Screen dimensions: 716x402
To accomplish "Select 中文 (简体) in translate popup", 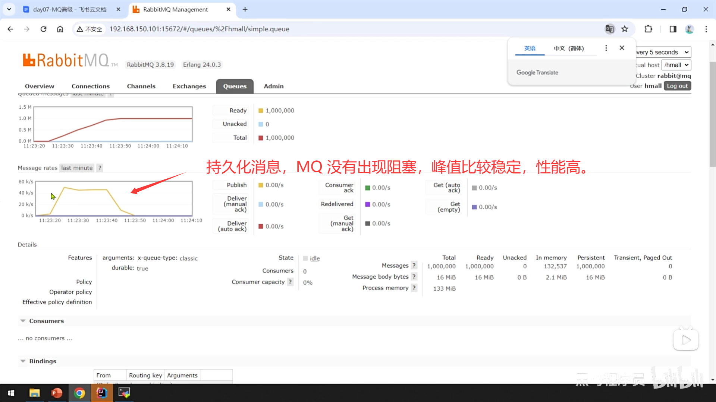I will pos(569,48).
